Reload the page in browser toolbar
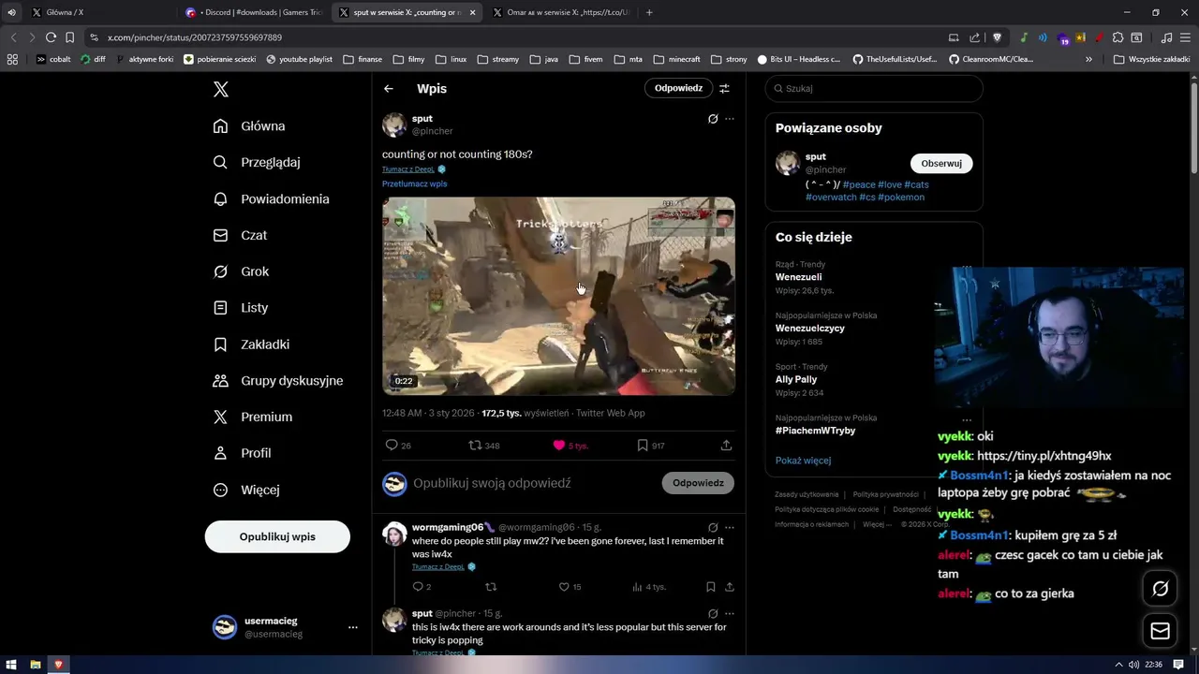1199x674 pixels. tap(51, 37)
